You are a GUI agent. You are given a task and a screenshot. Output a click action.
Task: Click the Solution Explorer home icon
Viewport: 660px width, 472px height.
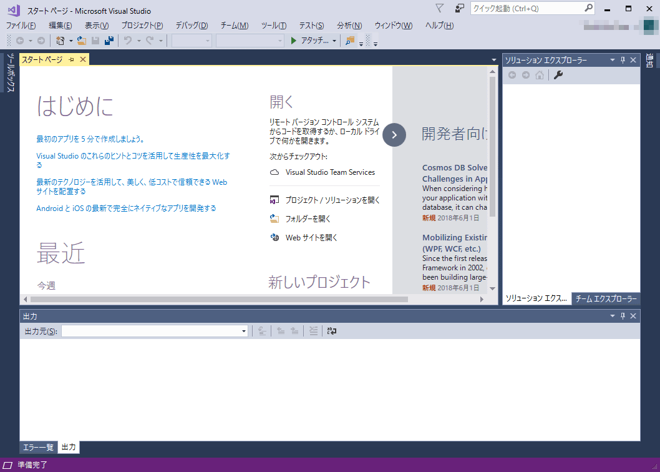540,75
